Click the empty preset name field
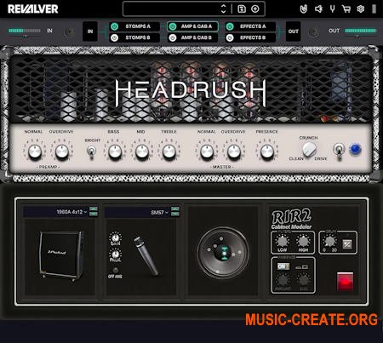 172,9
